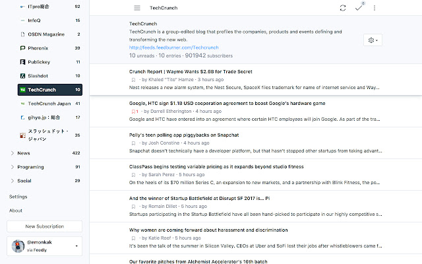Select the Slashdot feed icon

[x=22, y=76]
